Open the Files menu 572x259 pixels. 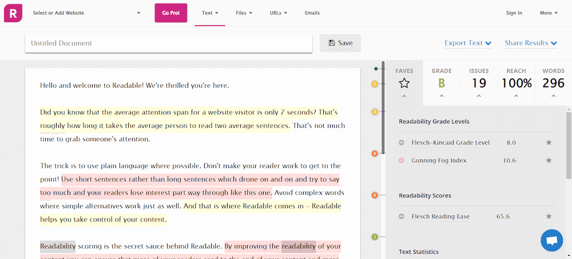pos(244,13)
